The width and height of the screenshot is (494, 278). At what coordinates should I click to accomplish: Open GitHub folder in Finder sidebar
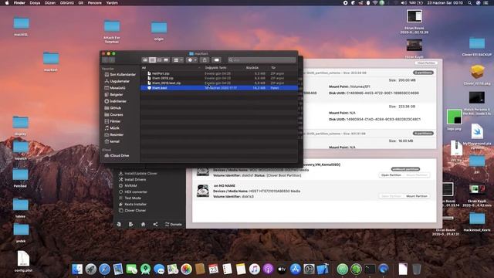pos(113,108)
